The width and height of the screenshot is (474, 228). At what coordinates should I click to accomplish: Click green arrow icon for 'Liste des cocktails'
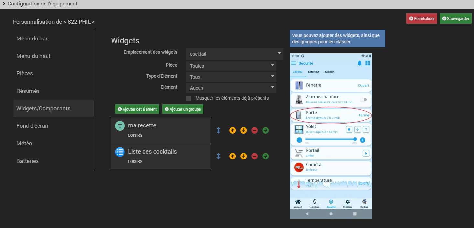265,156
